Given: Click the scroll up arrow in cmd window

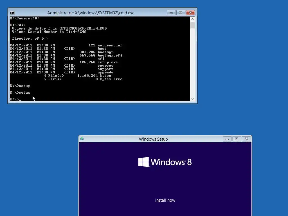Looking at the screenshot, I should coord(192,19).
